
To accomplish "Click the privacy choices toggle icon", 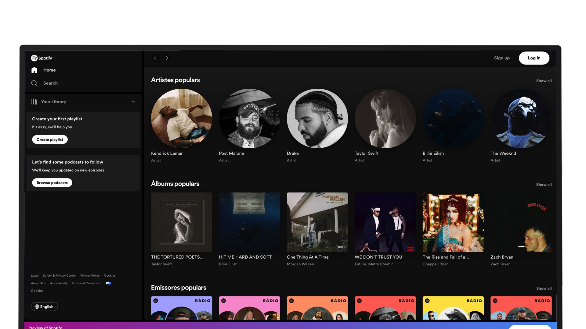I will tap(109, 283).
